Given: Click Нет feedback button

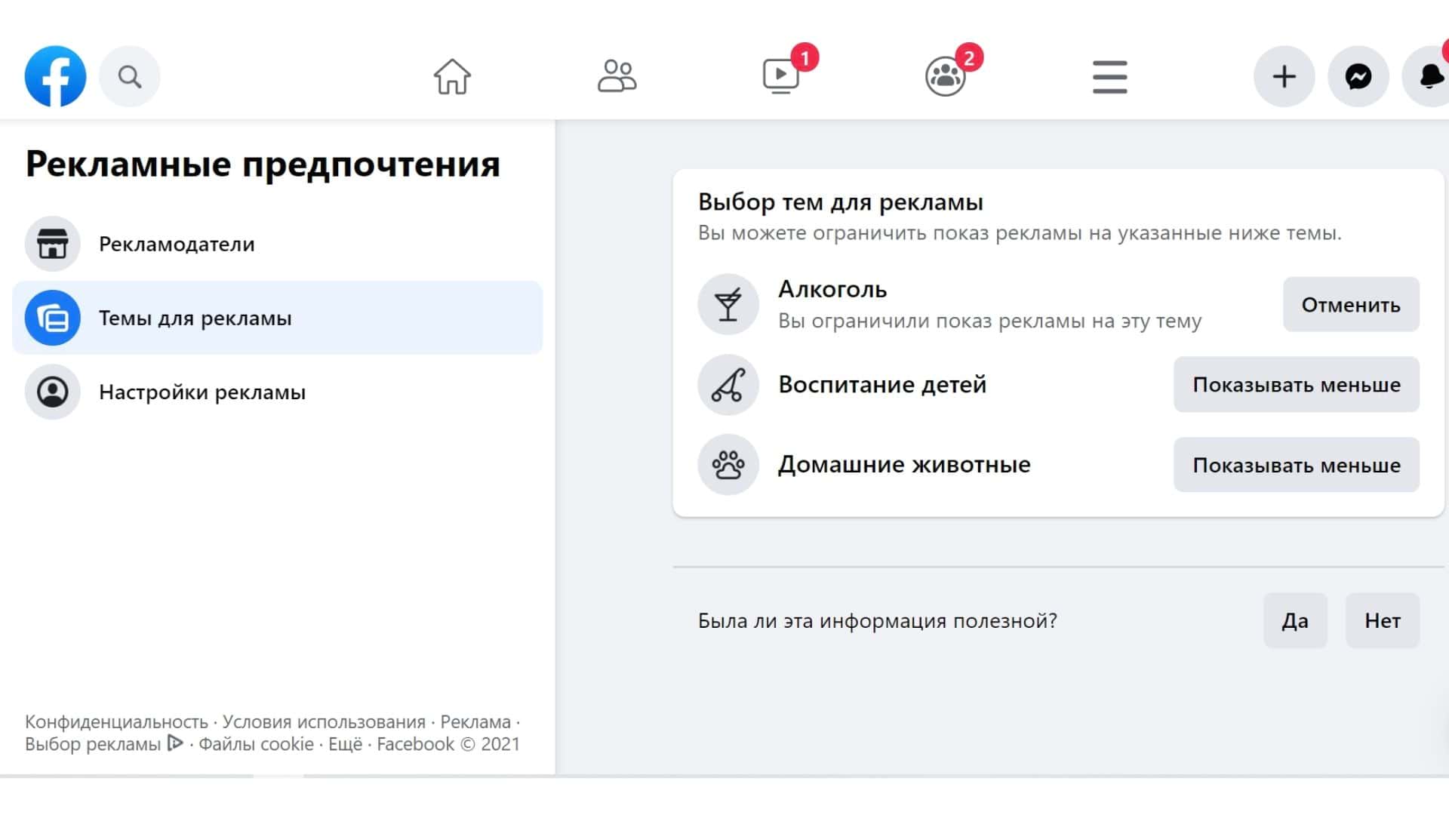Looking at the screenshot, I should click(x=1383, y=621).
